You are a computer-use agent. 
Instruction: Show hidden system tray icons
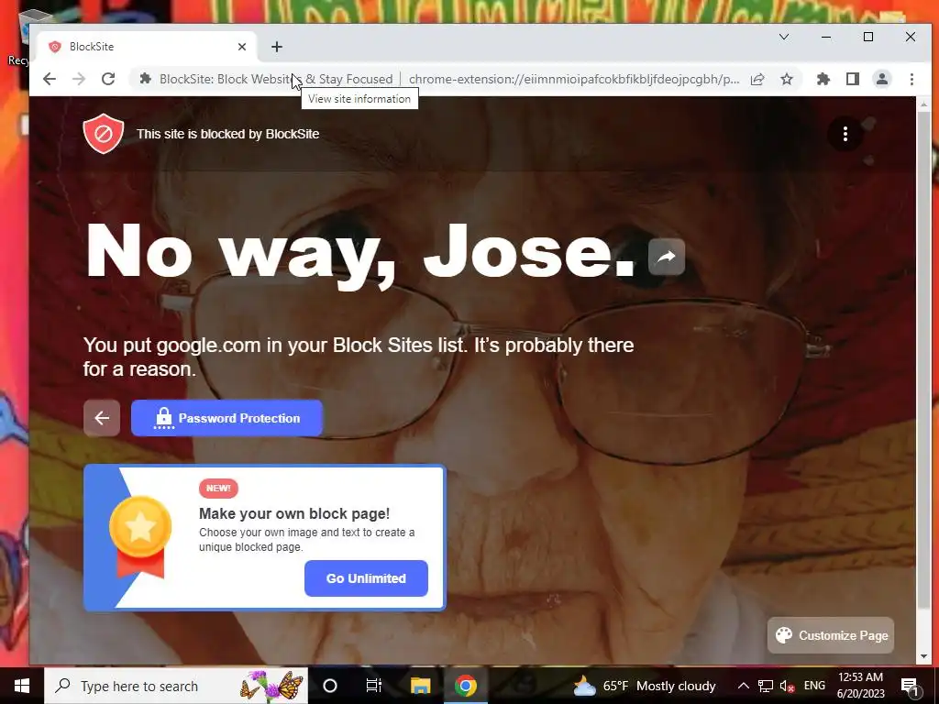pyautogui.click(x=743, y=686)
